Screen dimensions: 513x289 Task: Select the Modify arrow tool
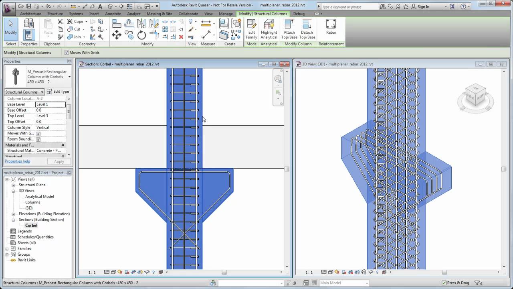(11, 29)
